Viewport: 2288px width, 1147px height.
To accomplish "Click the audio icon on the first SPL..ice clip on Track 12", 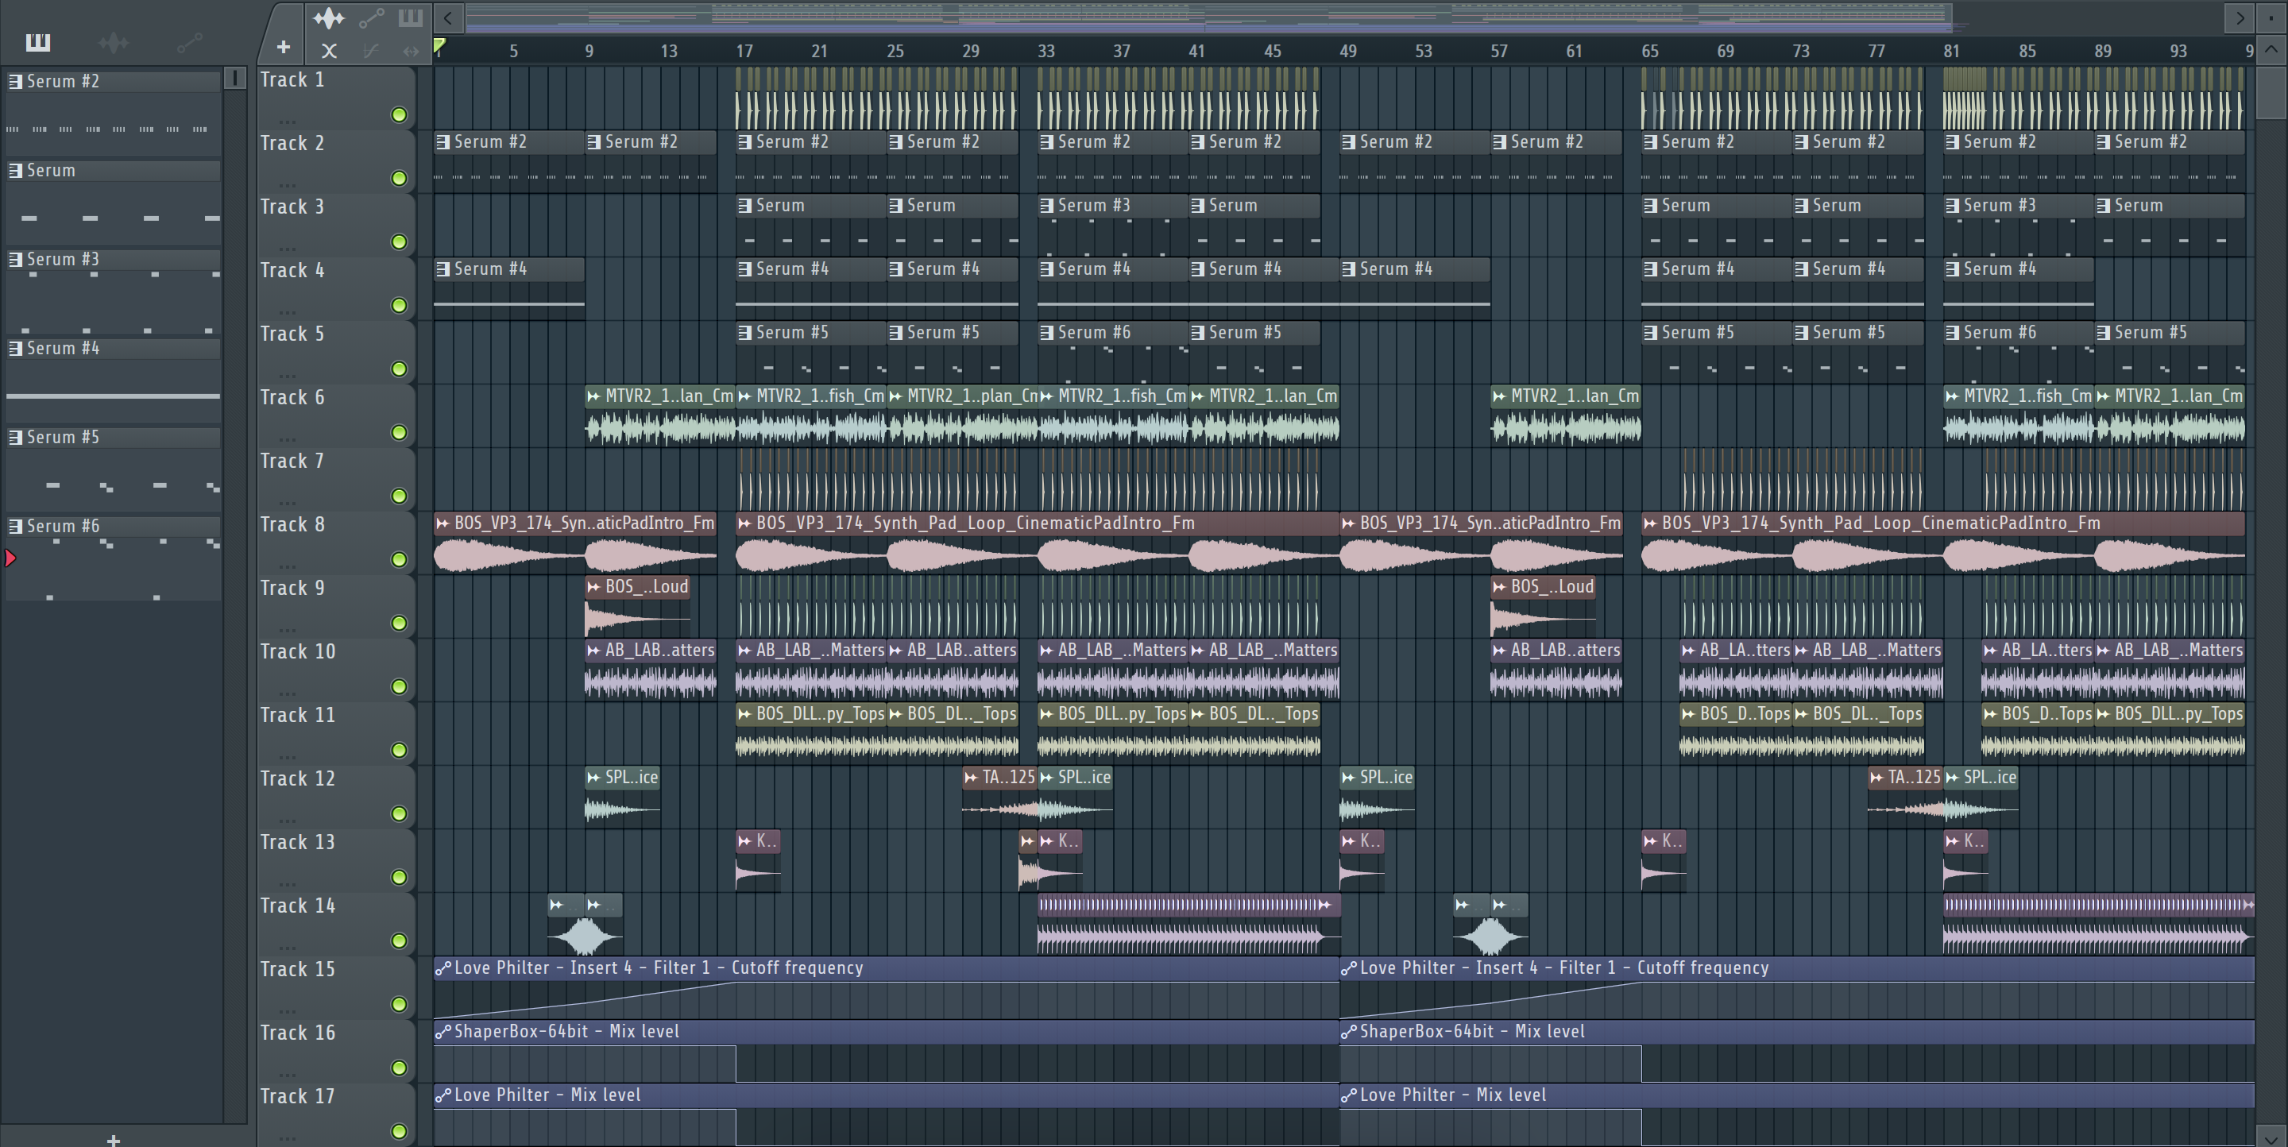I will pos(593,778).
